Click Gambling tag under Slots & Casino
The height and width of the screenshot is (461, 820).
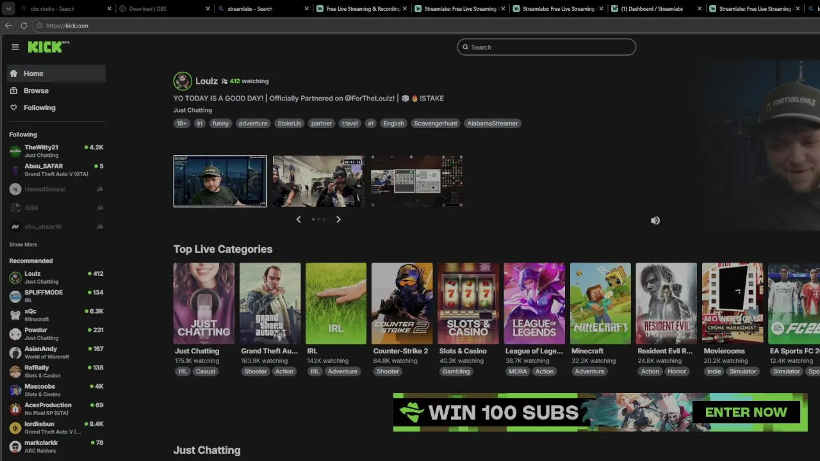pos(456,371)
